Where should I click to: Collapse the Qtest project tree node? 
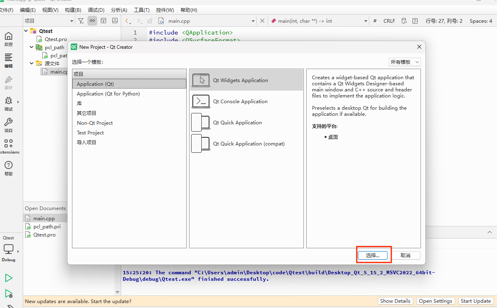(x=26, y=31)
